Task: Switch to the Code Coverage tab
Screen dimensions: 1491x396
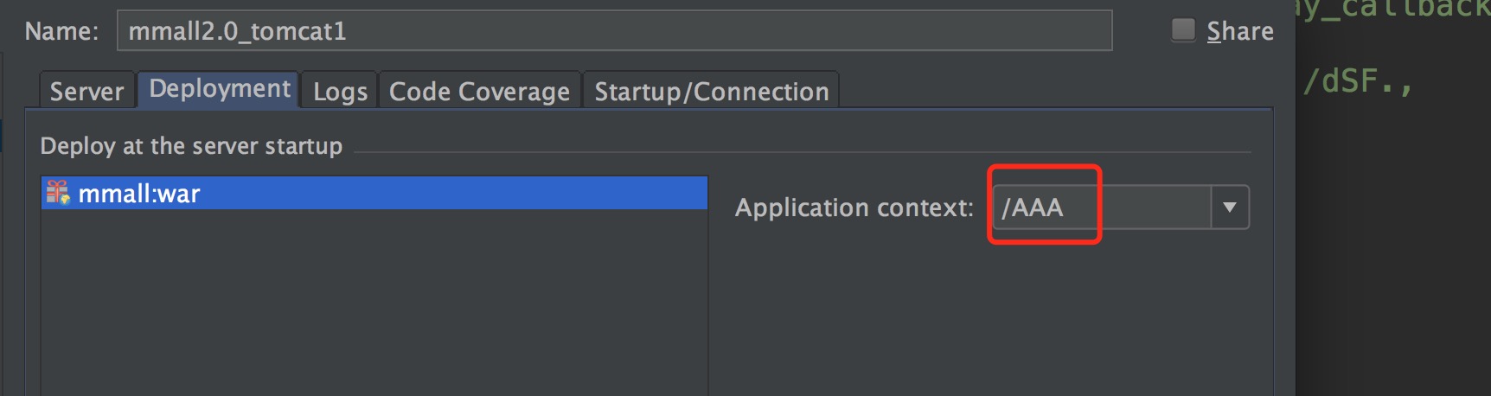Action: tap(479, 92)
